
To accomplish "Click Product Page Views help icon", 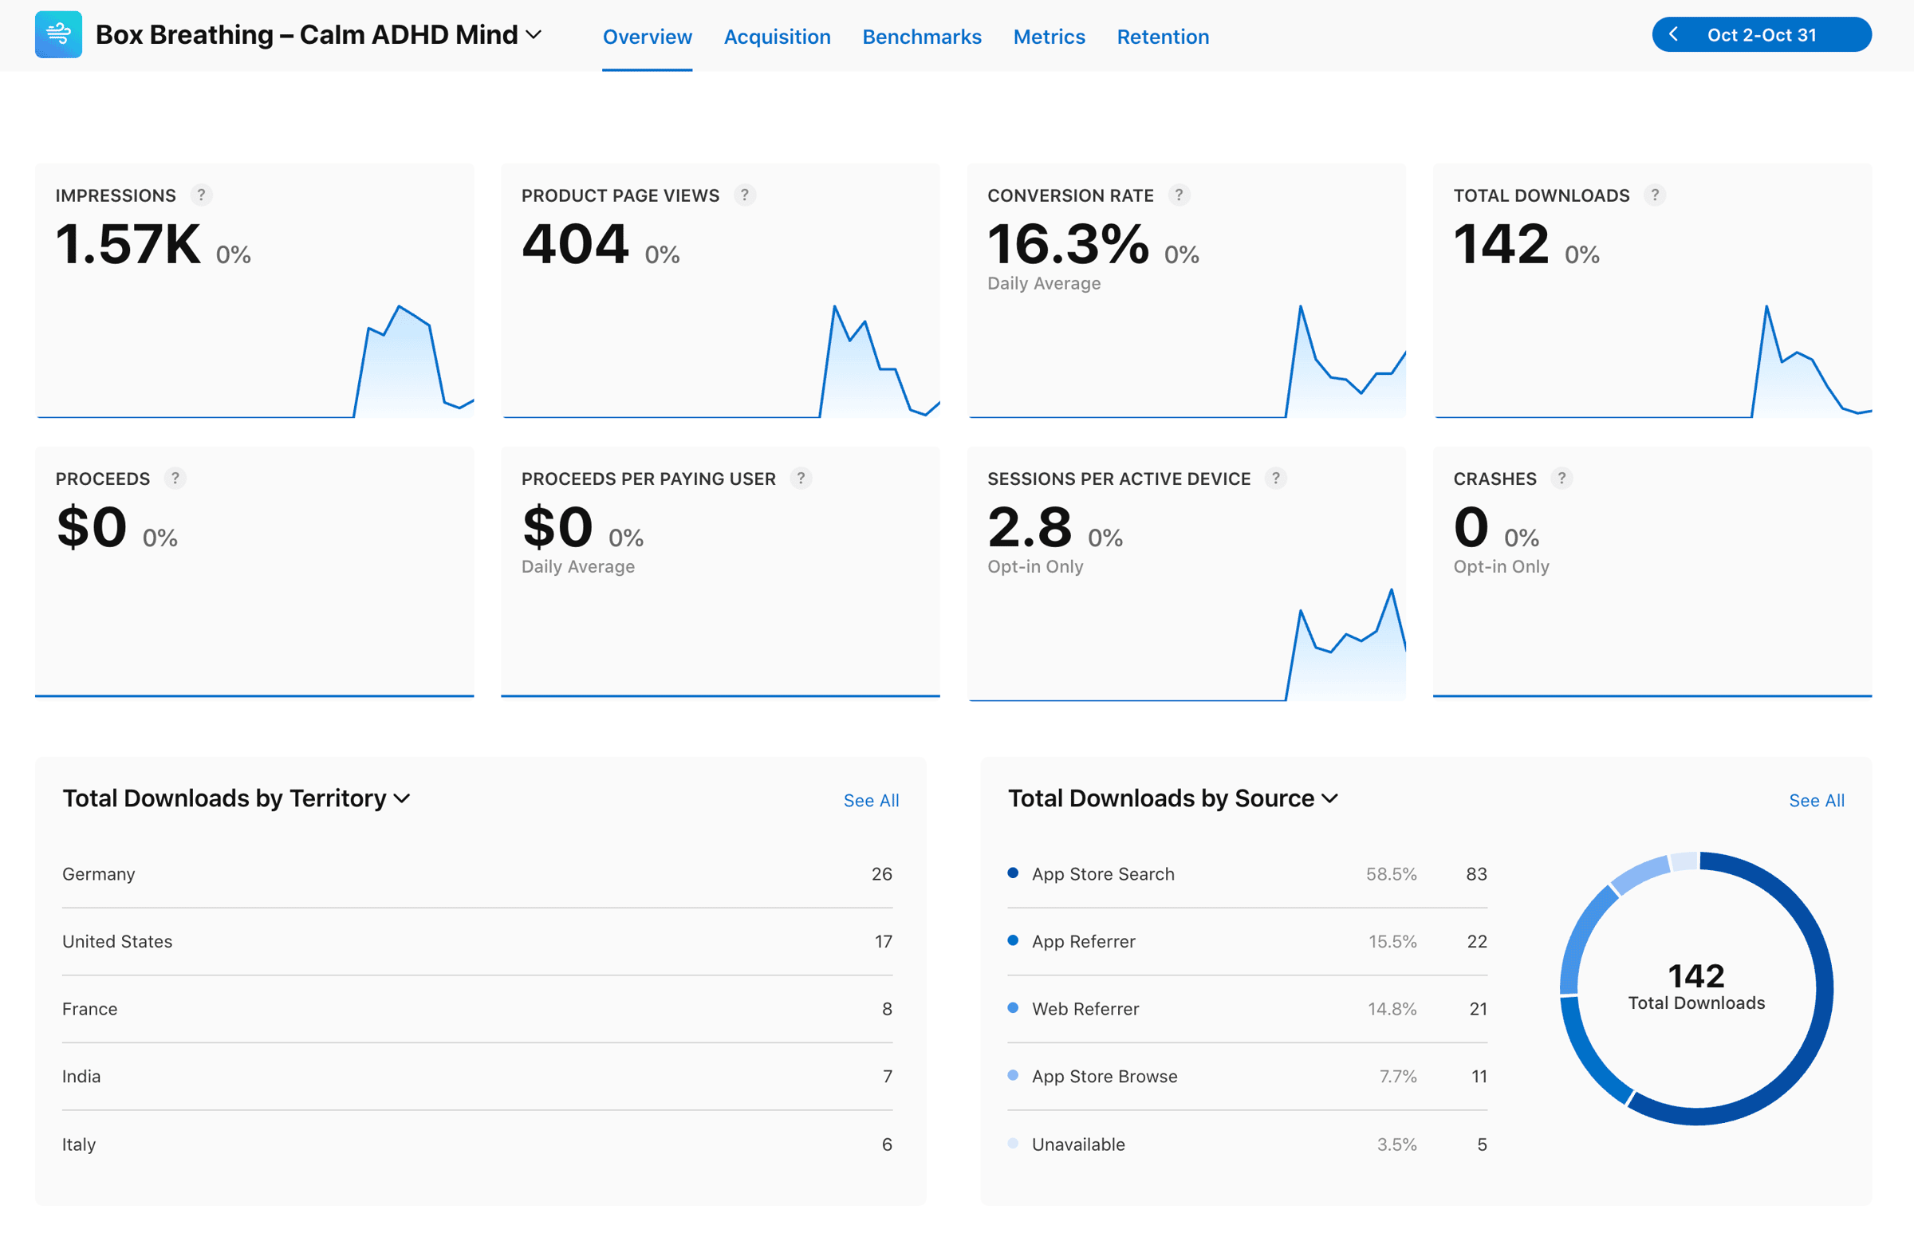I will (745, 195).
